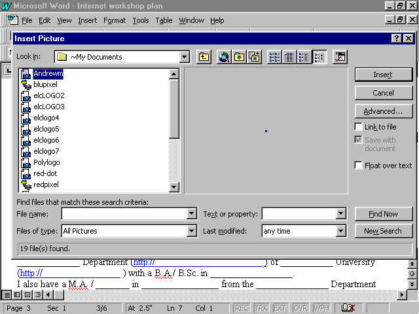Switch to Properties view

[x=304, y=58]
